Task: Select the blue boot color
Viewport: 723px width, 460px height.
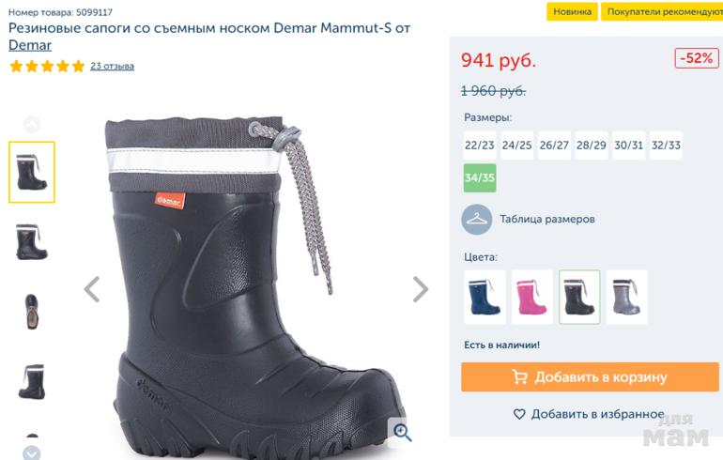Action: pos(485,297)
